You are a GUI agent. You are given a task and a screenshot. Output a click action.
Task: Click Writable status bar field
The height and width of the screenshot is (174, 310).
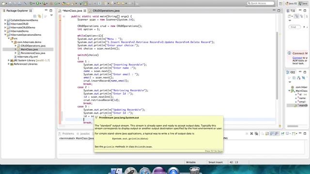click(191, 162)
